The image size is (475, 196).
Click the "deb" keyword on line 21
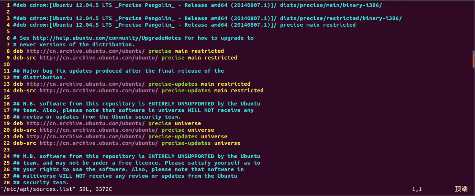pyautogui.click(x=18, y=137)
